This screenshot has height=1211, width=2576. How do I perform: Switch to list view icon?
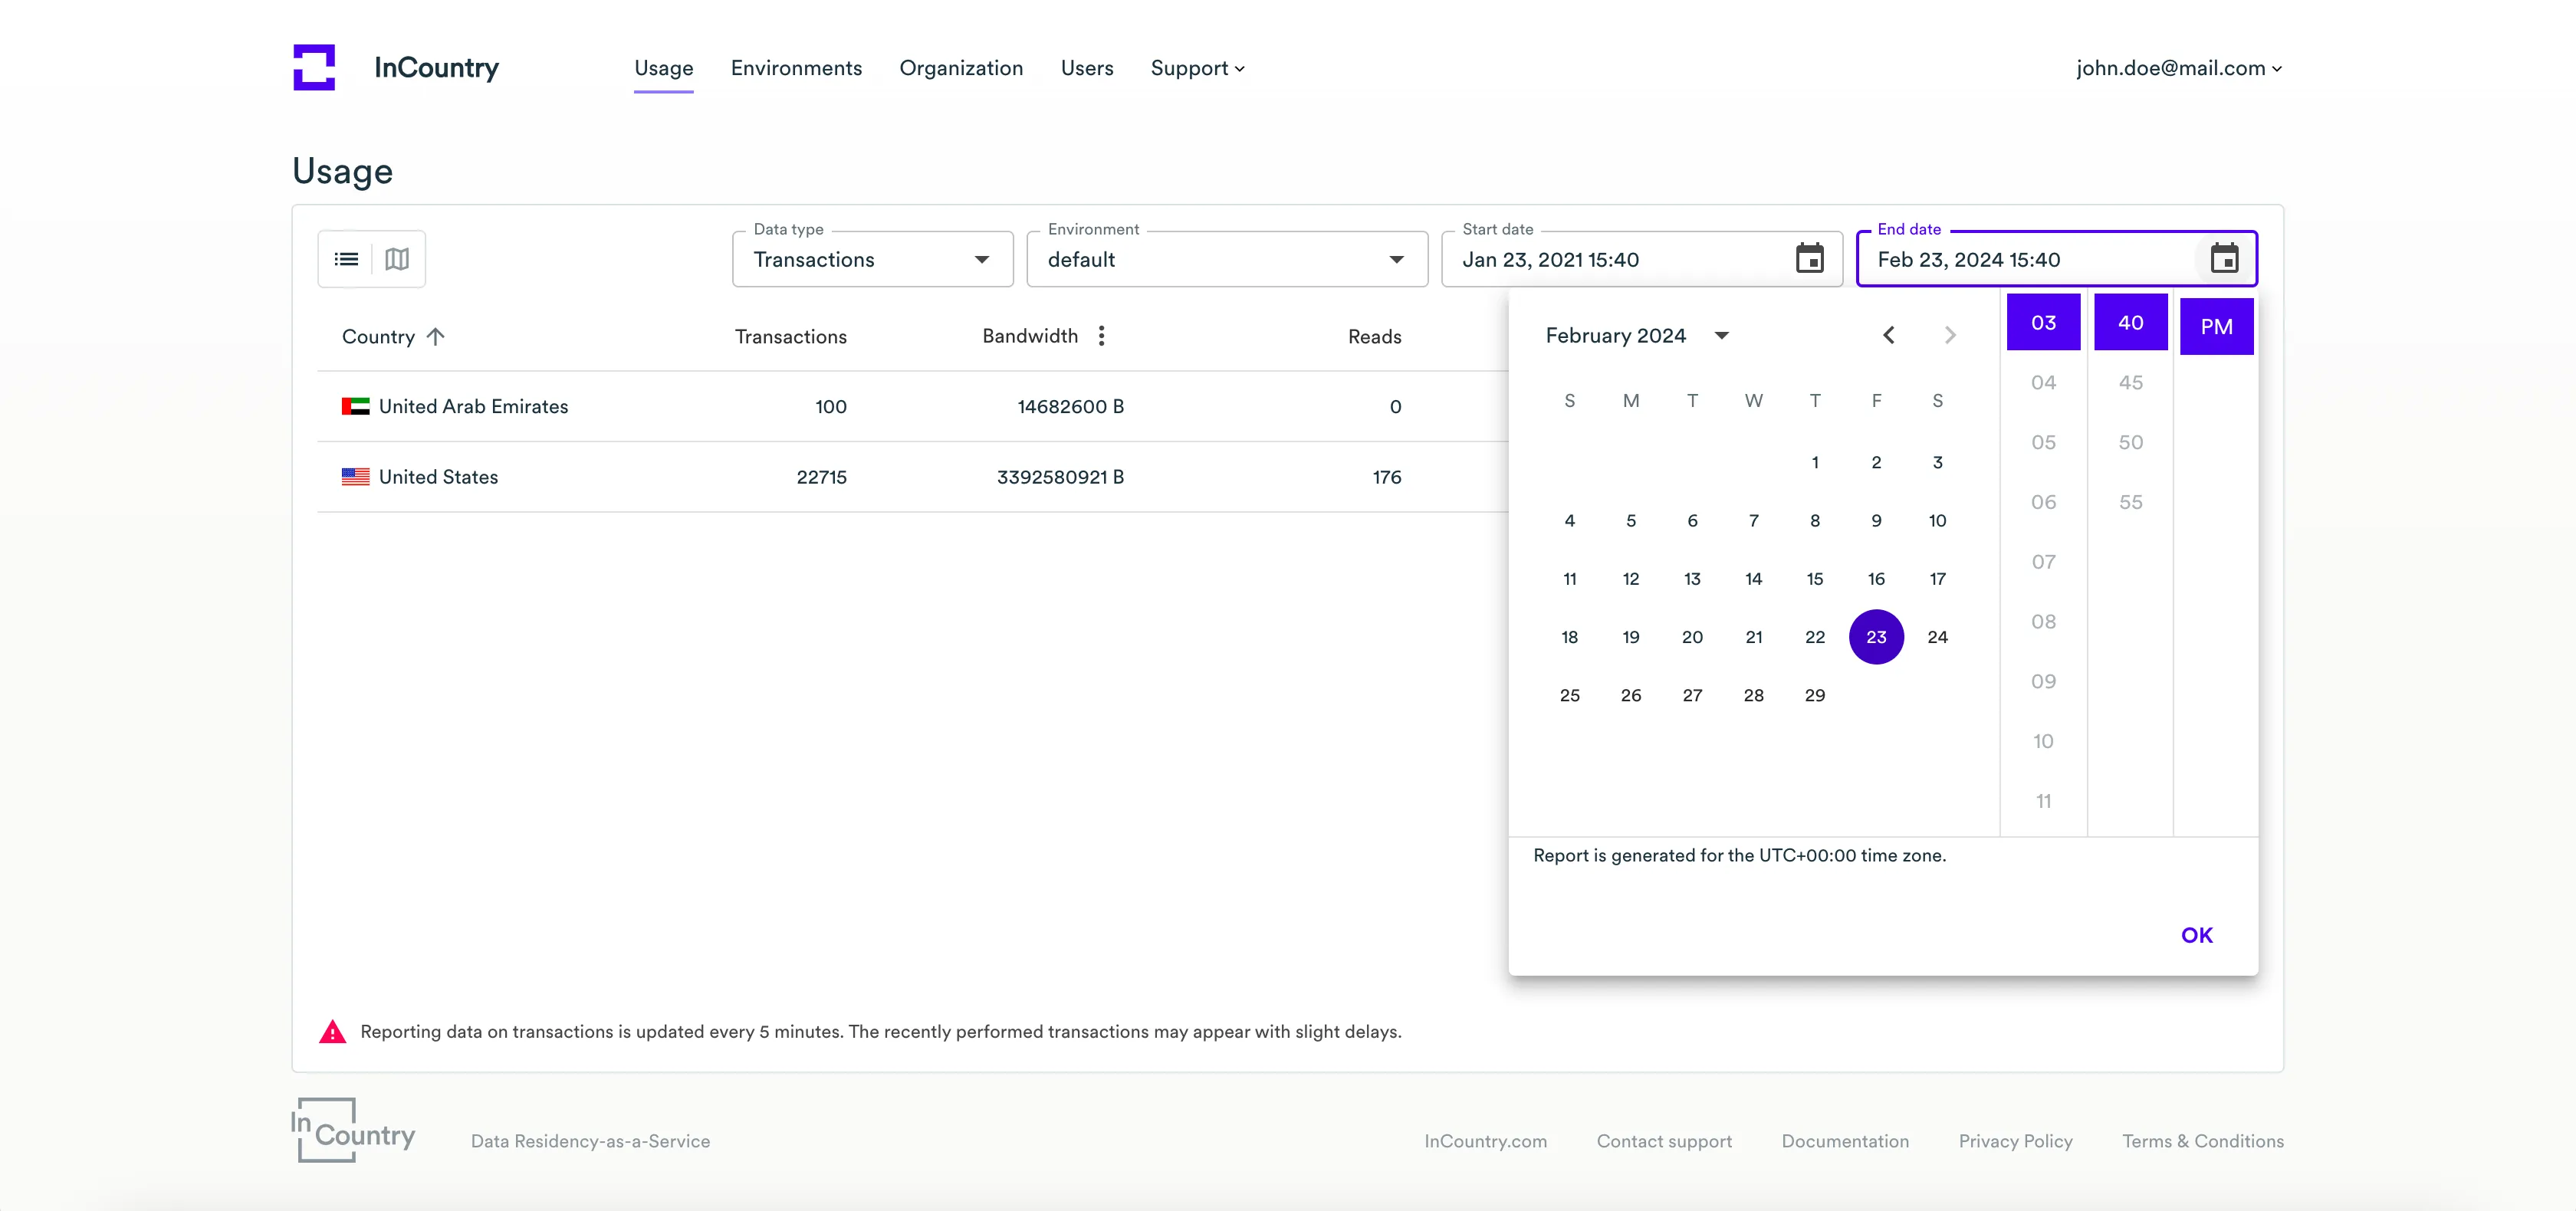(x=346, y=260)
